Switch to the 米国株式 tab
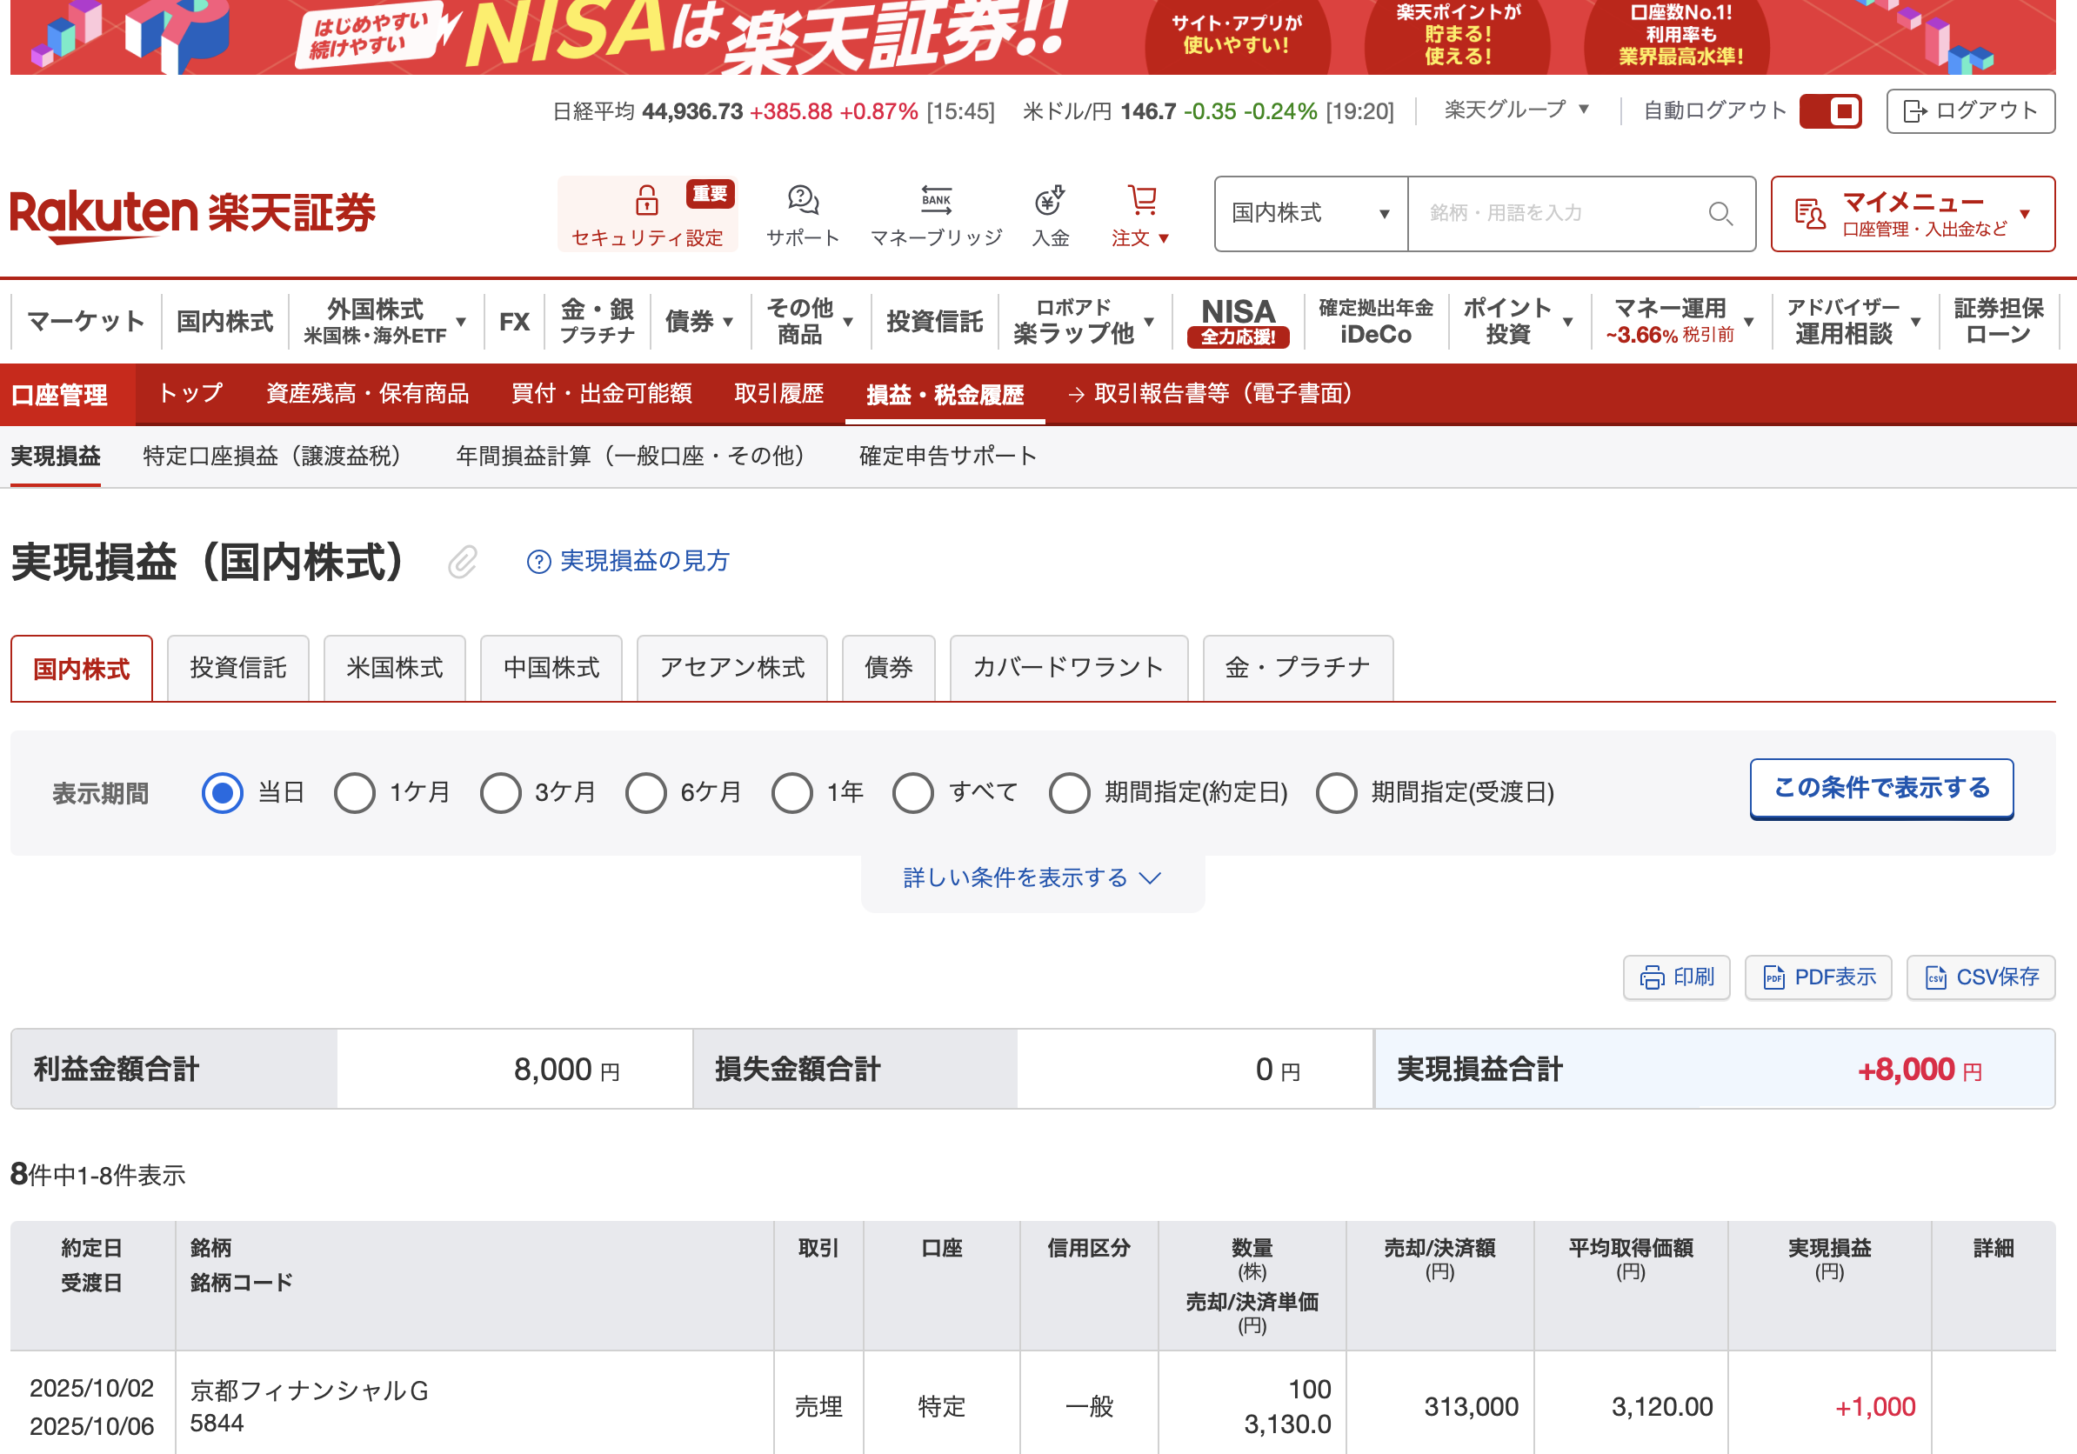The width and height of the screenshot is (2077, 1454). (394, 668)
